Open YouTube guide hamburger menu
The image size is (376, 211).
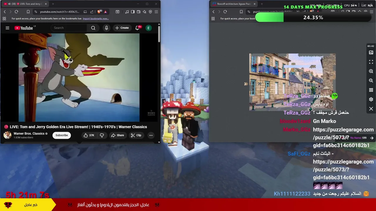[7, 28]
